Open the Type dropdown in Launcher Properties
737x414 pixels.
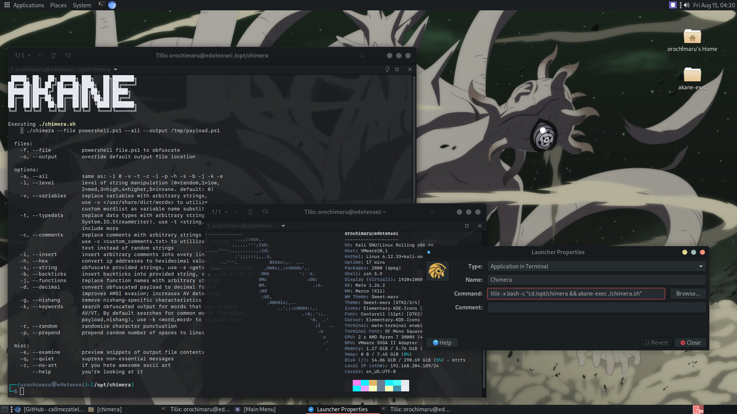click(597, 266)
